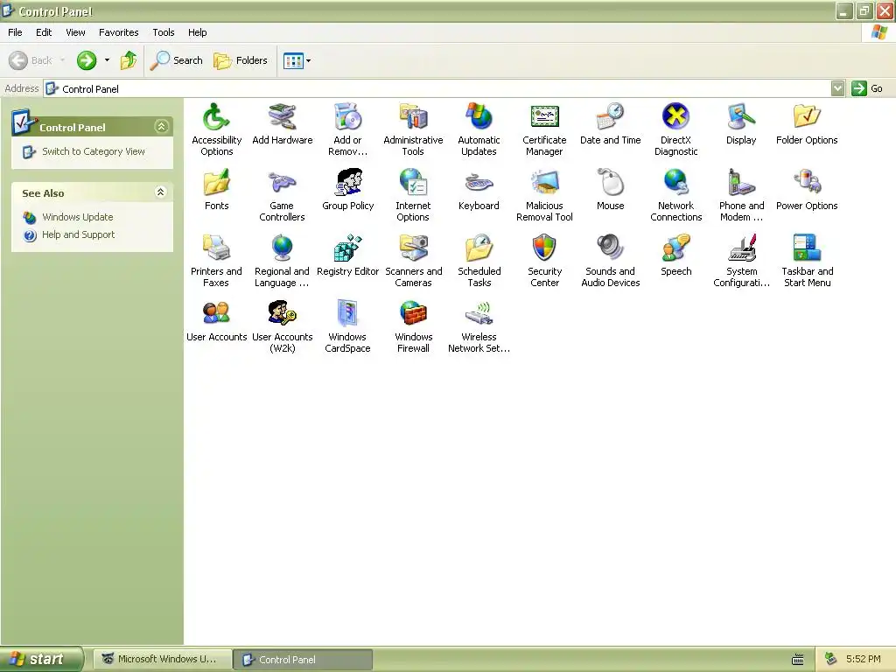Launch the Add Hardware wizard
The width and height of the screenshot is (896, 672).
click(283, 124)
